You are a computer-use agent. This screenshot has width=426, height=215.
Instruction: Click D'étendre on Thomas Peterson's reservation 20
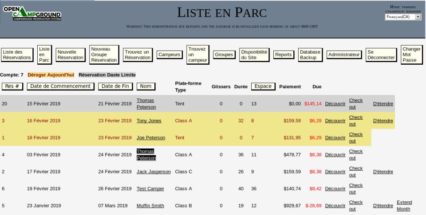tap(383, 104)
